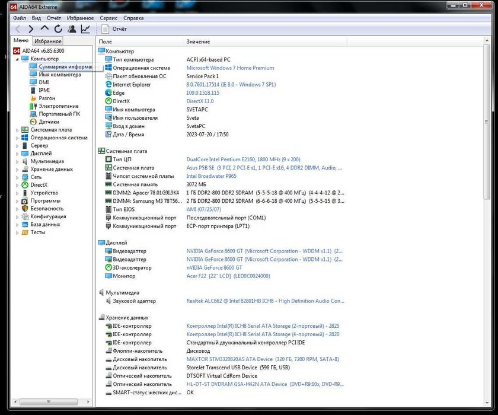
Task: Open the Избранное menu in menu bar
Action: coord(81,18)
